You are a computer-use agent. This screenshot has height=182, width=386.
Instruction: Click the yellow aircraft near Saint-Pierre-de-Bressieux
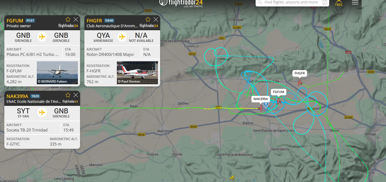(232, 178)
